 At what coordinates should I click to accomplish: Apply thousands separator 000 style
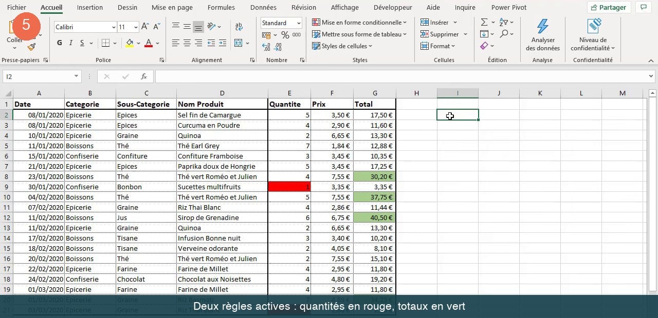point(297,35)
